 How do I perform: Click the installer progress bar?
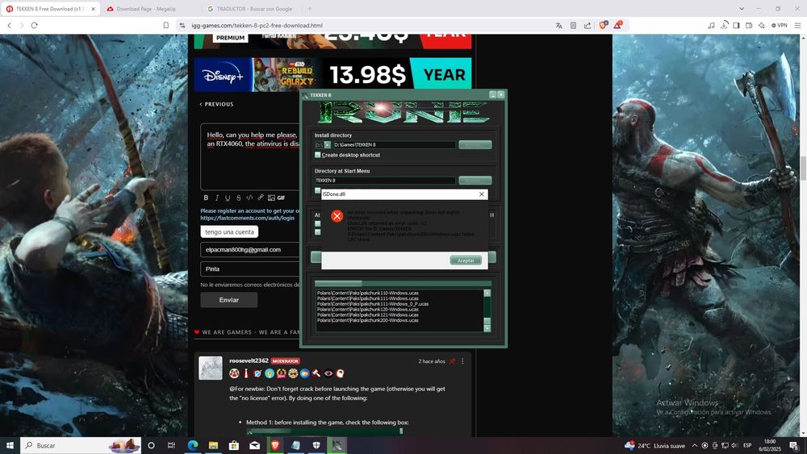tap(403, 283)
